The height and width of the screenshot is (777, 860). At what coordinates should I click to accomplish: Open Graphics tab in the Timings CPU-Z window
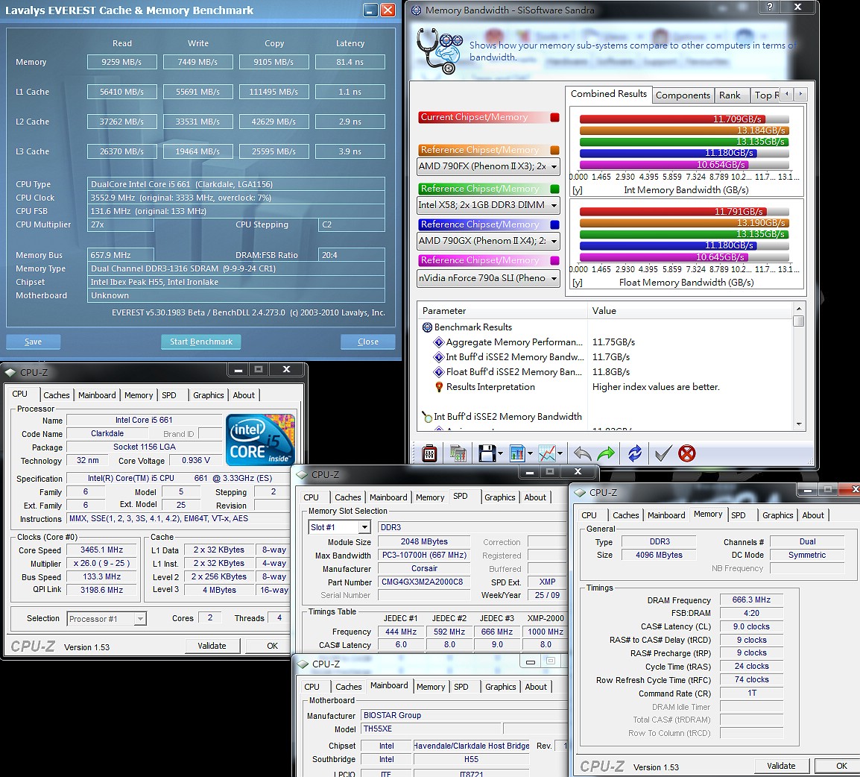point(778,515)
